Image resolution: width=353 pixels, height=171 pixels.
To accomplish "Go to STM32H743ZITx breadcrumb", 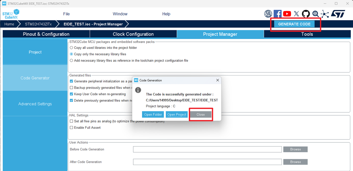I will tap(38, 24).
